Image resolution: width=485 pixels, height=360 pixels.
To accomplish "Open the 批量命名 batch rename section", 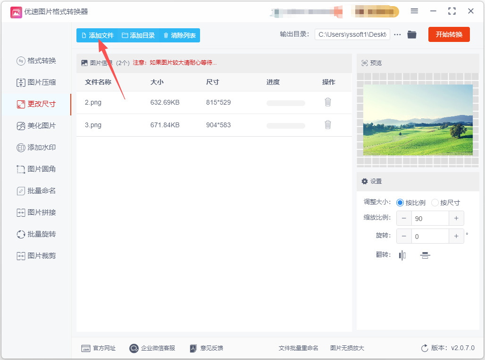I will coord(36,191).
